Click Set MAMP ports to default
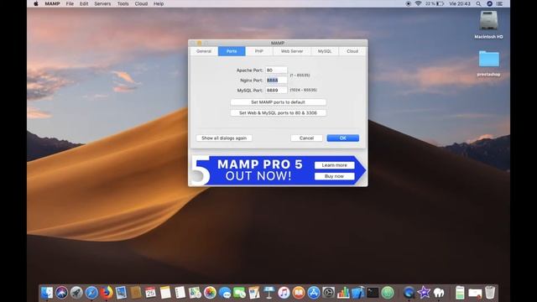The image size is (537, 302). (278, 102)
